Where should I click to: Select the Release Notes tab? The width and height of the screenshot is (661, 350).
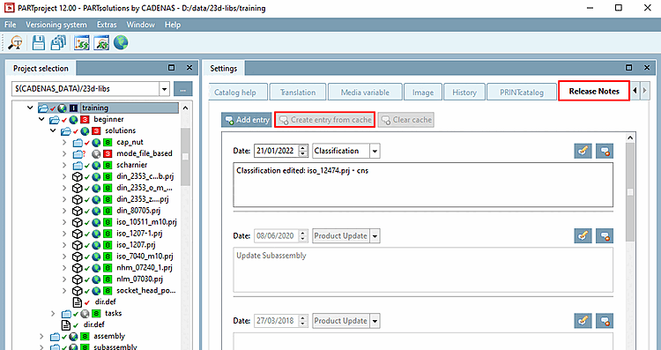pyautogui.click(x=594, y=91)
